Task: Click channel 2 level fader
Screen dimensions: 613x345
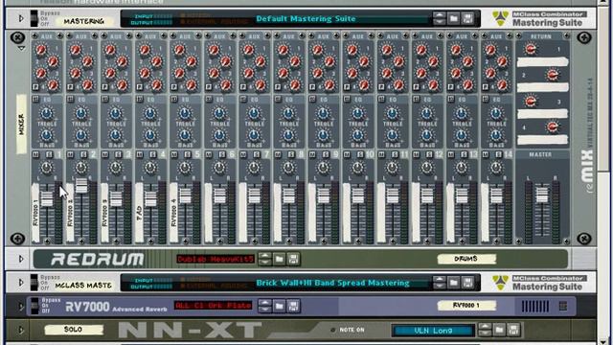Action: click(x=81, y=185)
